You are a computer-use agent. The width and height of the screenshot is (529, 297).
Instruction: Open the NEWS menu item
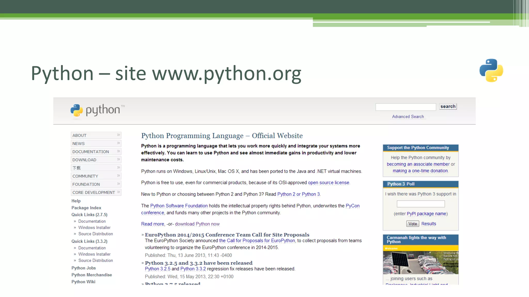coord(96,143)
